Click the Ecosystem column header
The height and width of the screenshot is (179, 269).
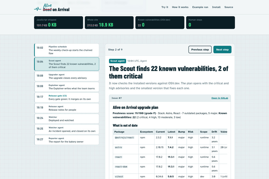click(146, 132)
